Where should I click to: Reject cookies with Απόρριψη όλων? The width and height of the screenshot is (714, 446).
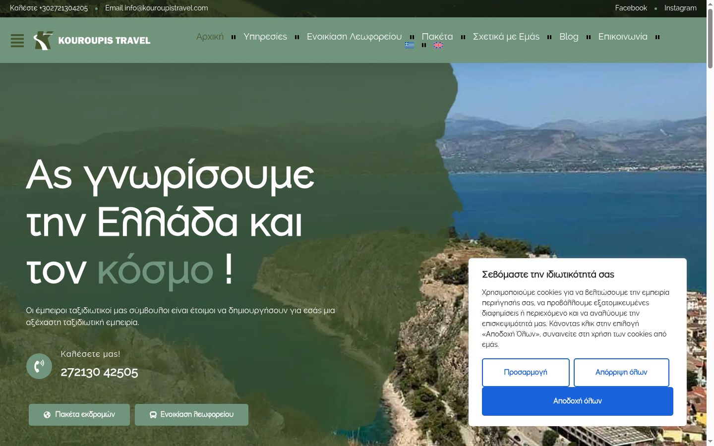click(621, 373)
